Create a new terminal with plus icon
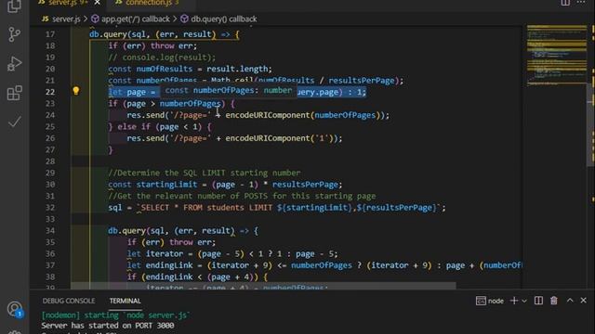The width and height of the screenshot is (595, 334). click(x=514, y=301)
